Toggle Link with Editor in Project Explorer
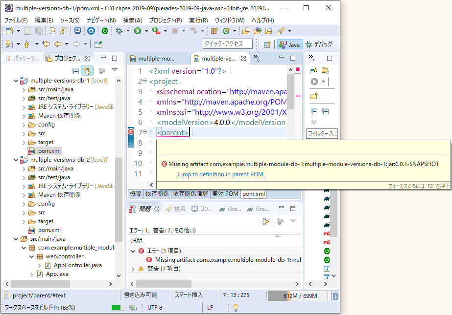452x315 pixels. tap(87, 71)
